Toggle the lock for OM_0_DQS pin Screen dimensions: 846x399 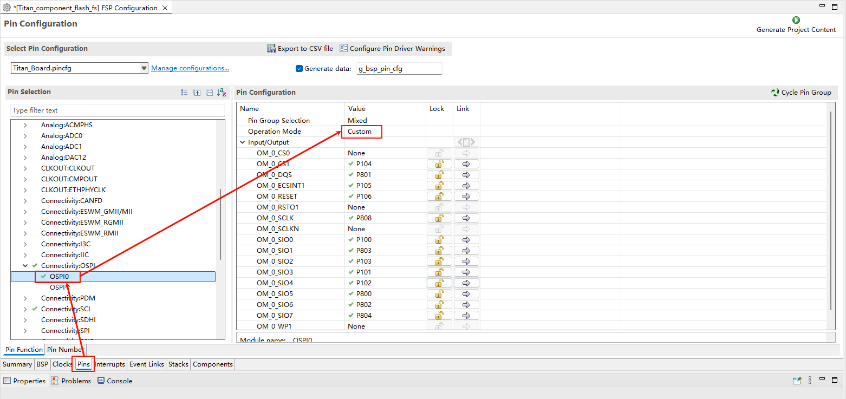[x=439, y=175]
